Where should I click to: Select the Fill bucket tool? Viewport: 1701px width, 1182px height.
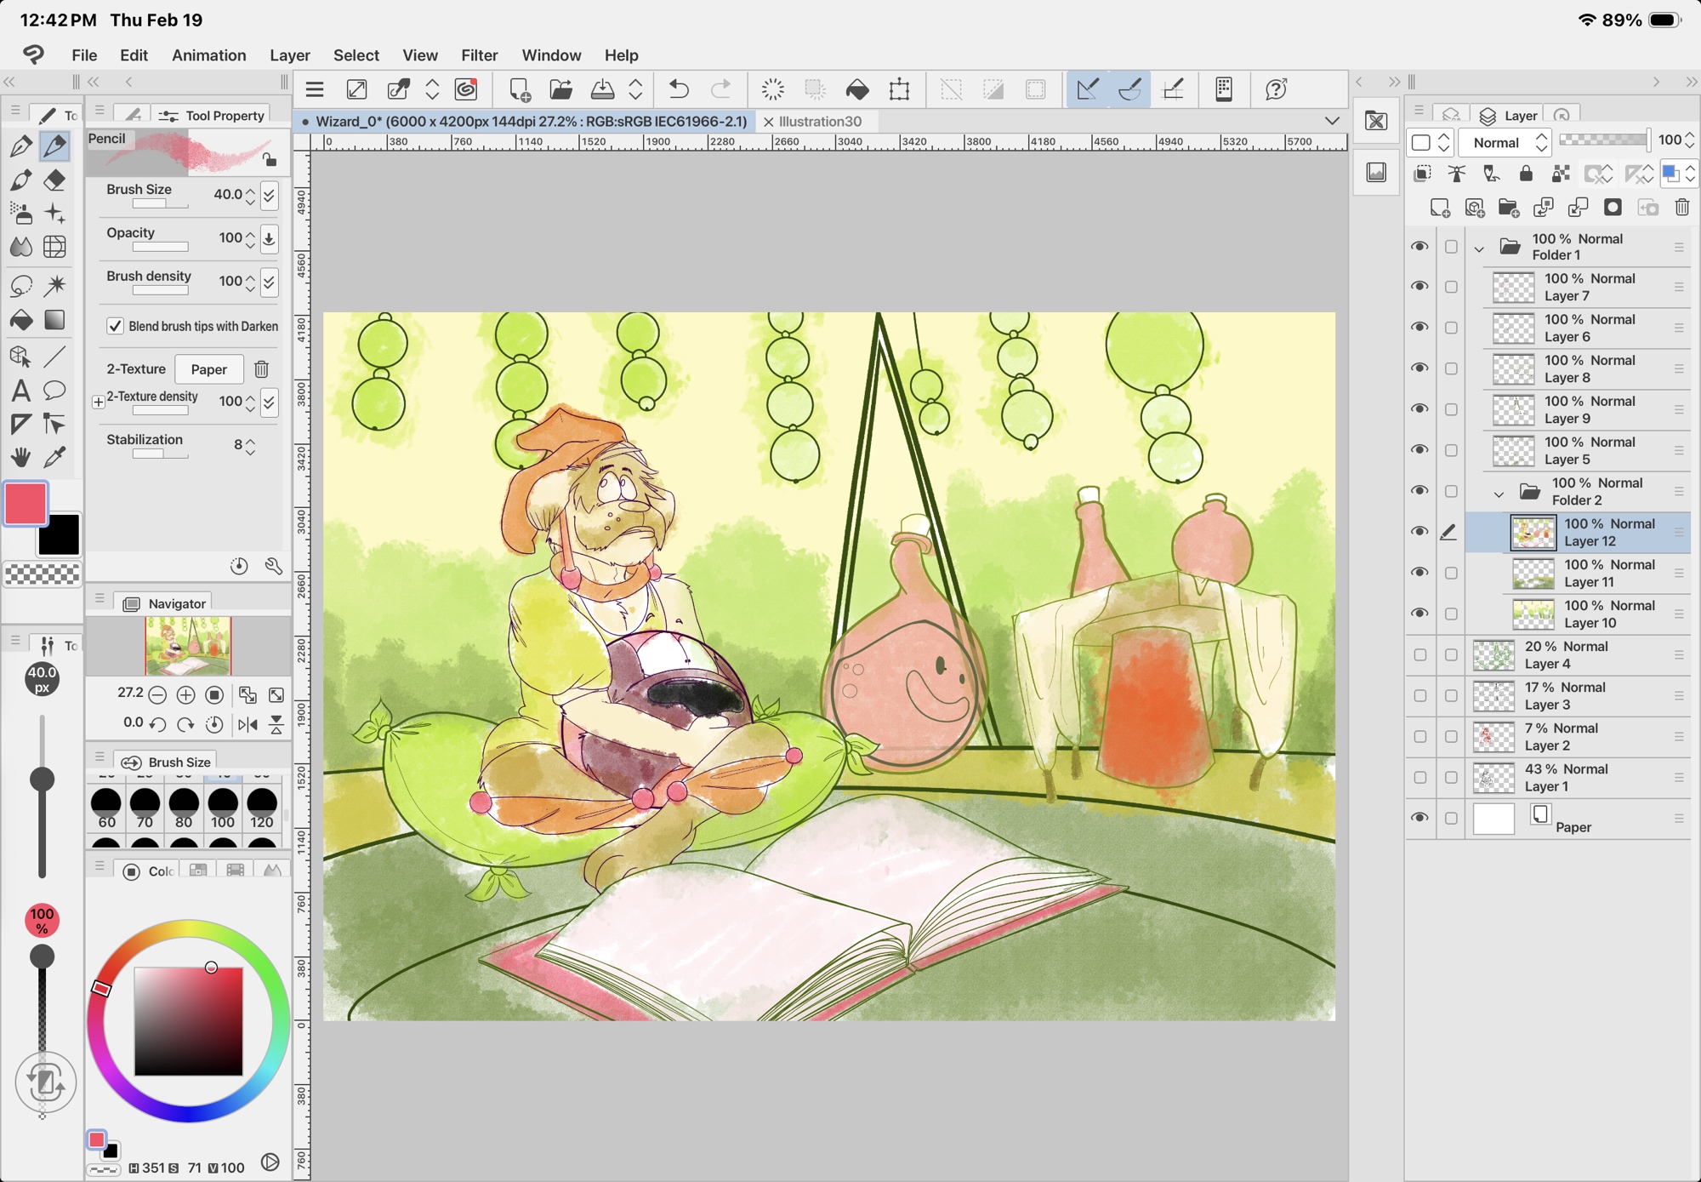pyautogui.click(x=21, y=320)
